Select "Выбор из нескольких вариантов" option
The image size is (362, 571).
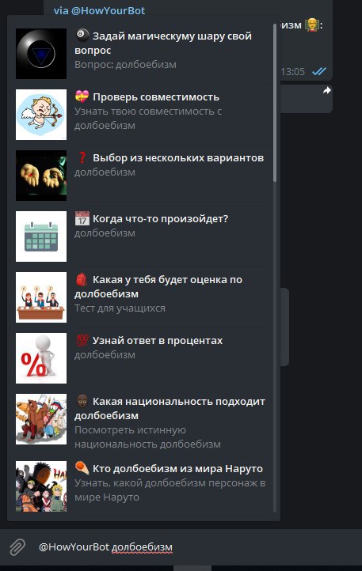[140, 176]
